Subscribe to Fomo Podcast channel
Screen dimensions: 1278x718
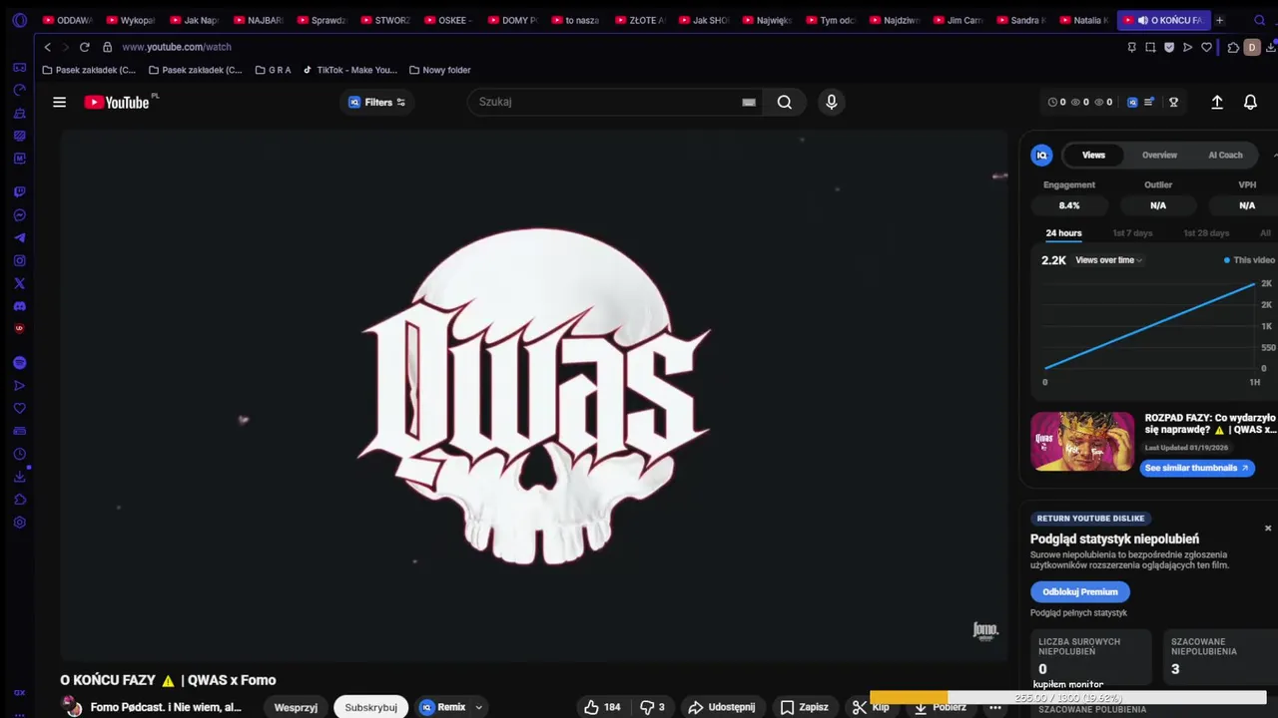click(x=370, y=707)
